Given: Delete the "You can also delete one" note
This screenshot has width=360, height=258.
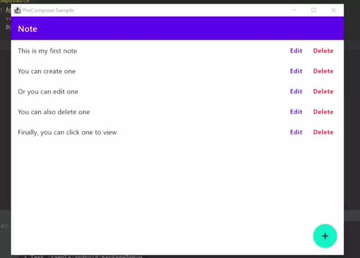Looking at the screenshot, I should click(323, 112).
